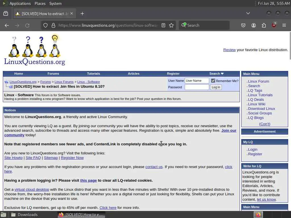Open LQ Tags in Main Menu

click(x=255, y=91)
